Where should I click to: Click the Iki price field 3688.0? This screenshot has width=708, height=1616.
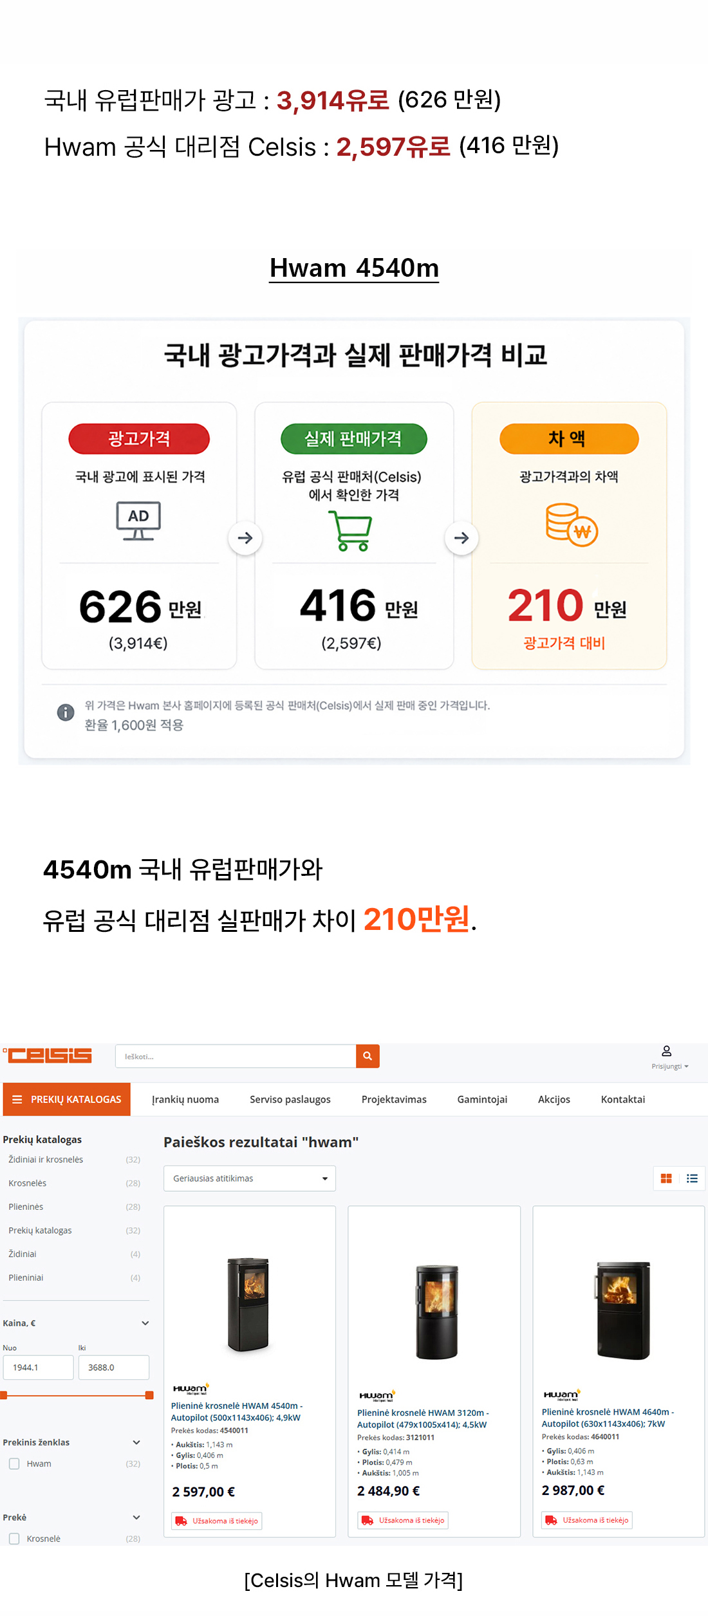[114, 1368]
